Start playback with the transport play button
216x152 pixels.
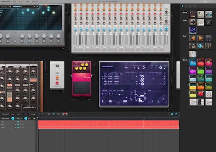click(42, 114)
